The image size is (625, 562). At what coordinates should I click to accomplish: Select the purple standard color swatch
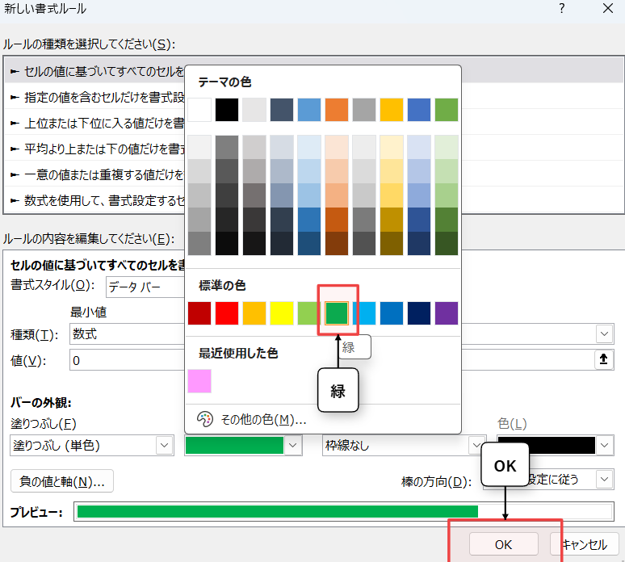tap(447, 313)
